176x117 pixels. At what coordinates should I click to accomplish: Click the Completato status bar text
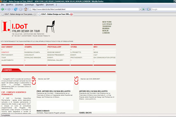[6, 115]
